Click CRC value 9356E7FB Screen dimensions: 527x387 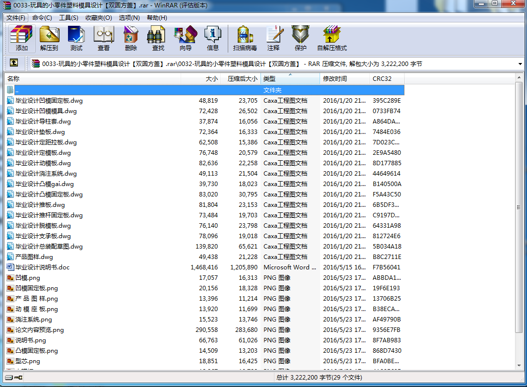click(x=387, y=330)
